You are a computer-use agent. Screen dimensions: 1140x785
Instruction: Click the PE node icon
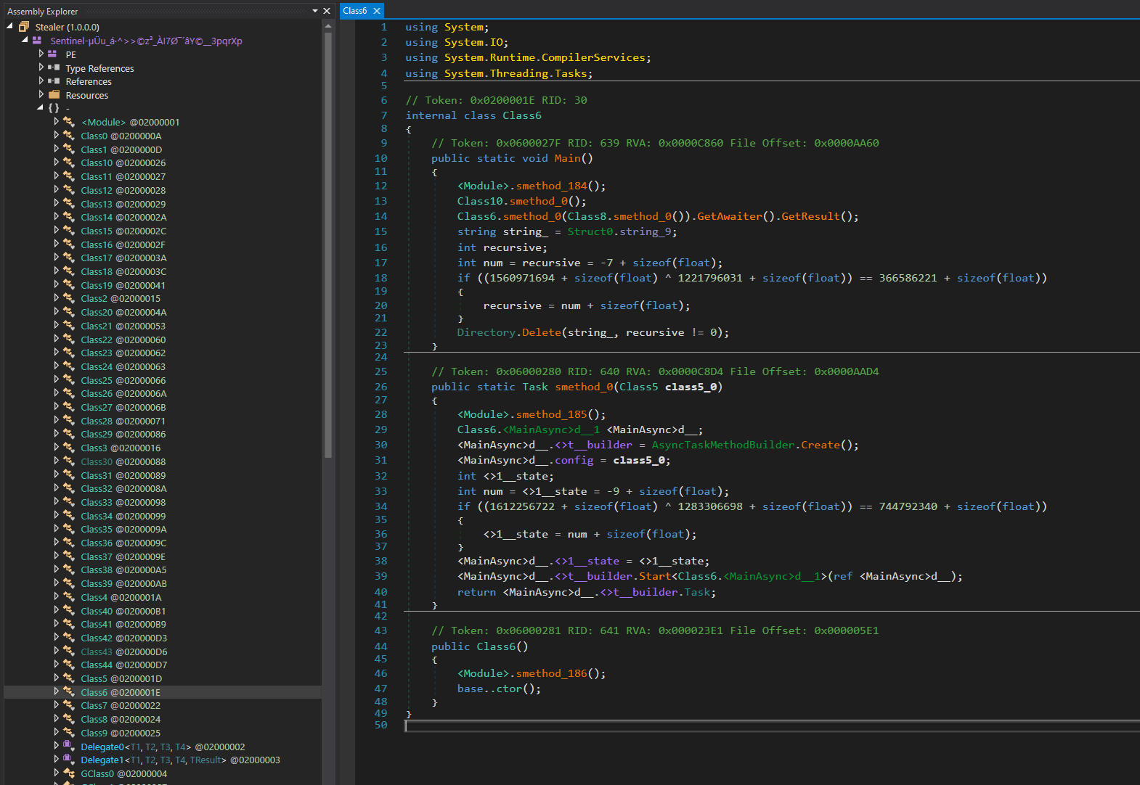tap(52, 54)
